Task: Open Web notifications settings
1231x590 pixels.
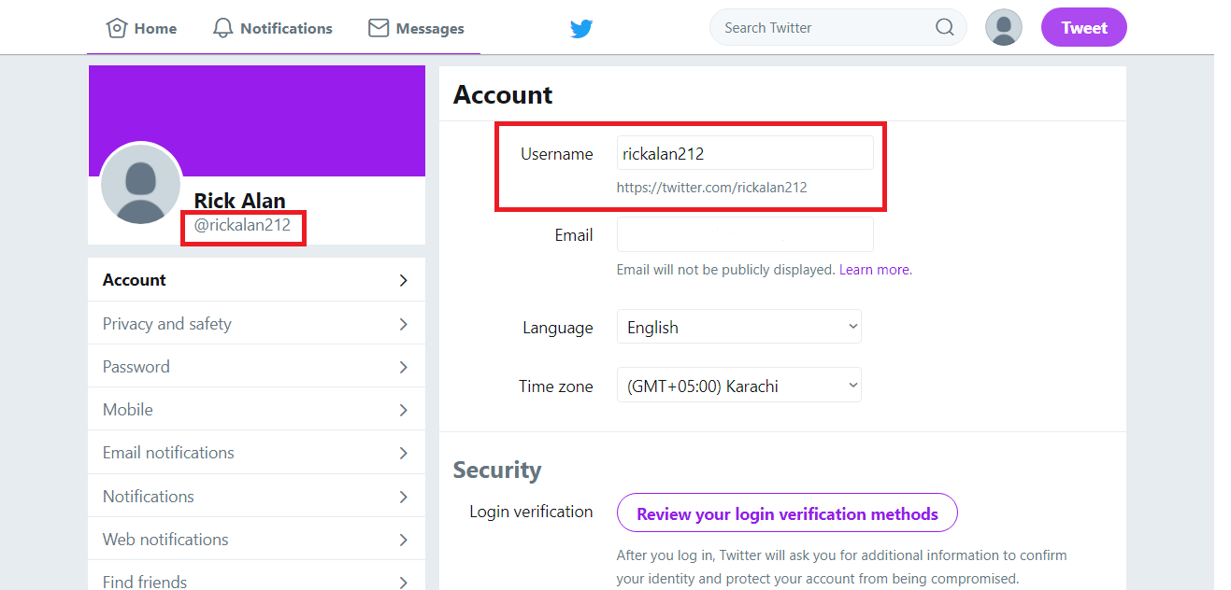Action: click(256, 540)
